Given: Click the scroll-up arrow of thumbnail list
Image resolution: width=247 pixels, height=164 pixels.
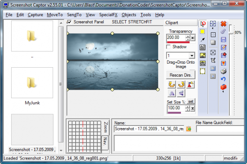Looking at the screenshot, I should pyautogui.click(x=61, y=23).
